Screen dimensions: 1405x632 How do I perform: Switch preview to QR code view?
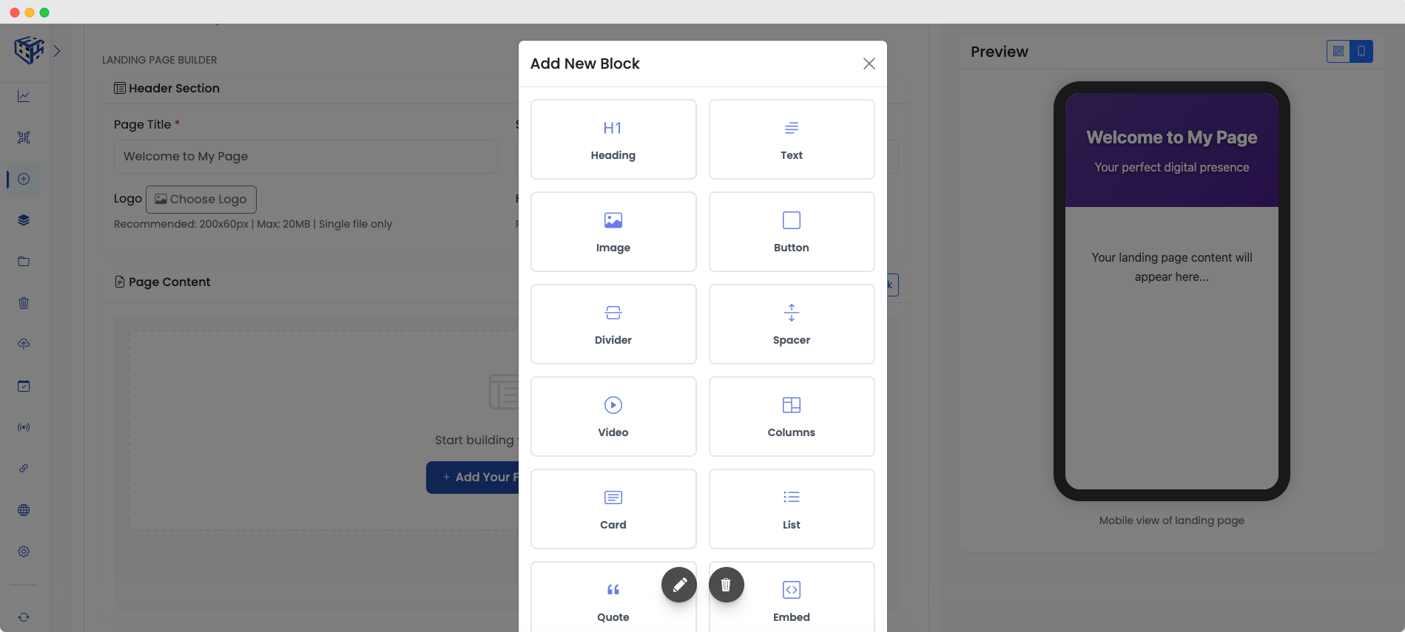pos(1338,51)
